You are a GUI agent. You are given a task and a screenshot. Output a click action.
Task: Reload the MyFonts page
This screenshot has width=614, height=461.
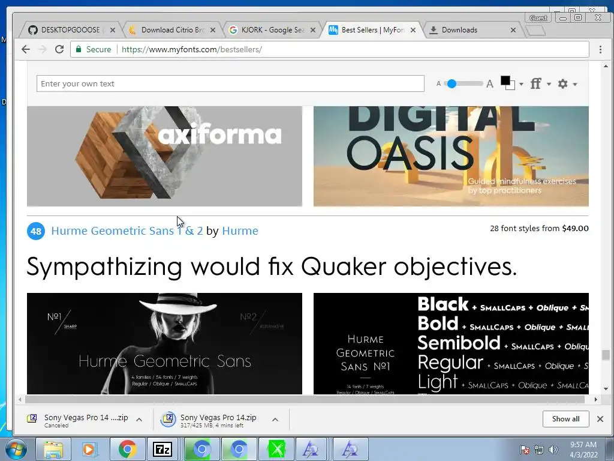coord(59,49)
